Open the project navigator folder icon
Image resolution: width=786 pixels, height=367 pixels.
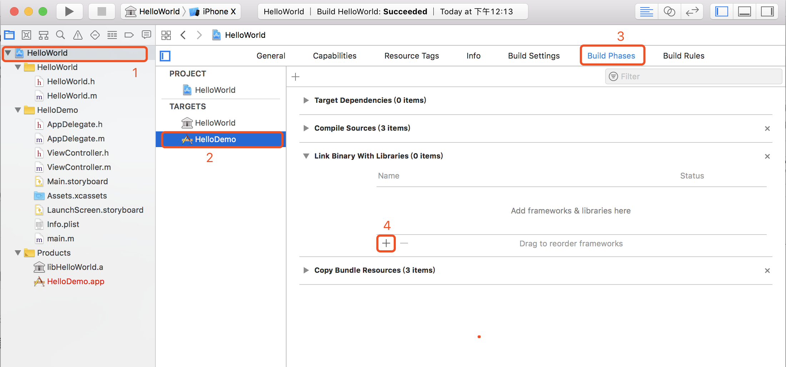click(9, 35)
